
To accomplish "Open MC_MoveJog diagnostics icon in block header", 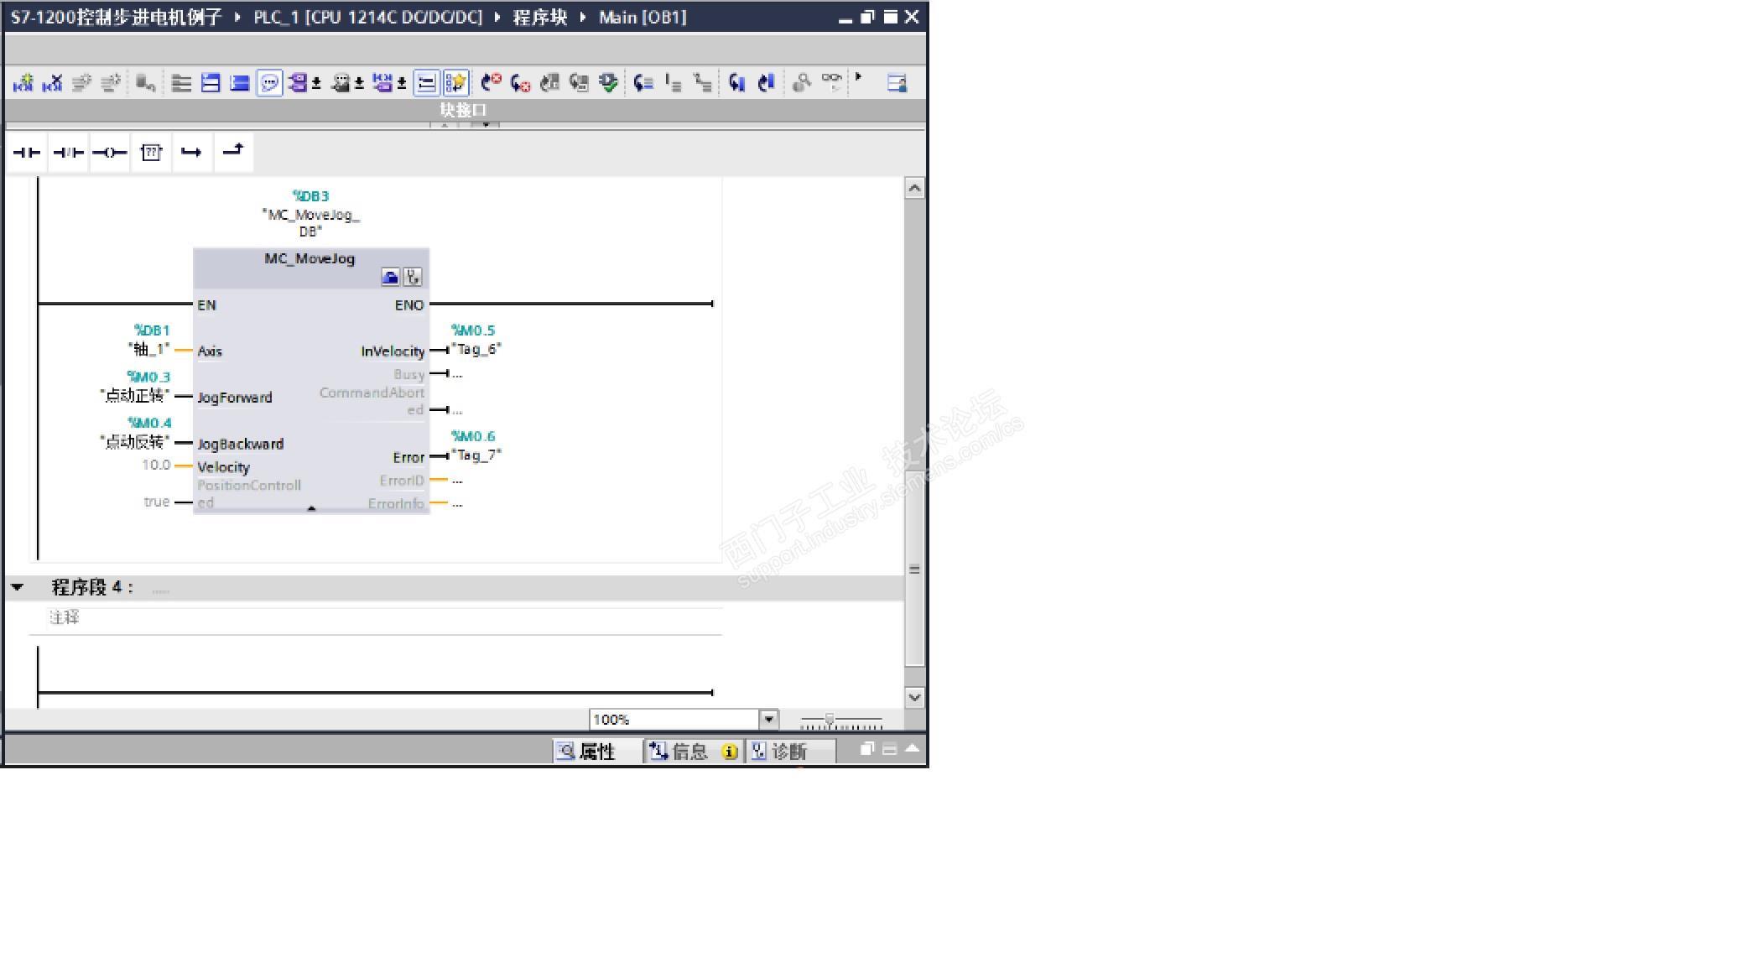I will [x=413, y=277].
